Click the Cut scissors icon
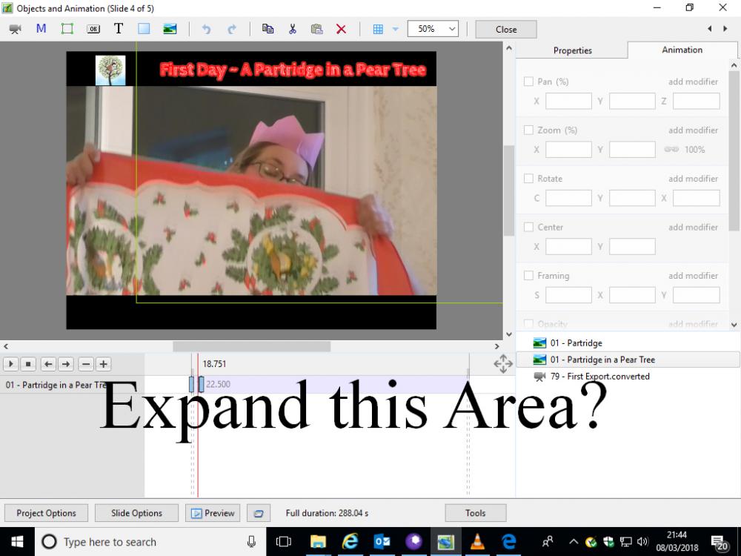This screenshot has height=556, width=741. point(293,29)
